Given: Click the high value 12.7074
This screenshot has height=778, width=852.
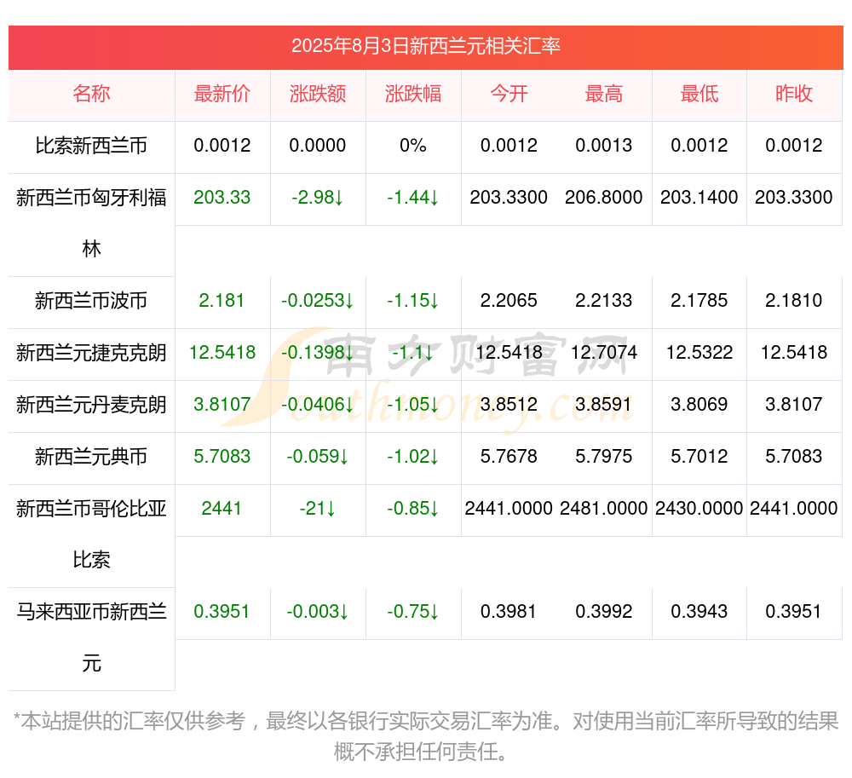Looking at the screenshot, I should 604,353.
